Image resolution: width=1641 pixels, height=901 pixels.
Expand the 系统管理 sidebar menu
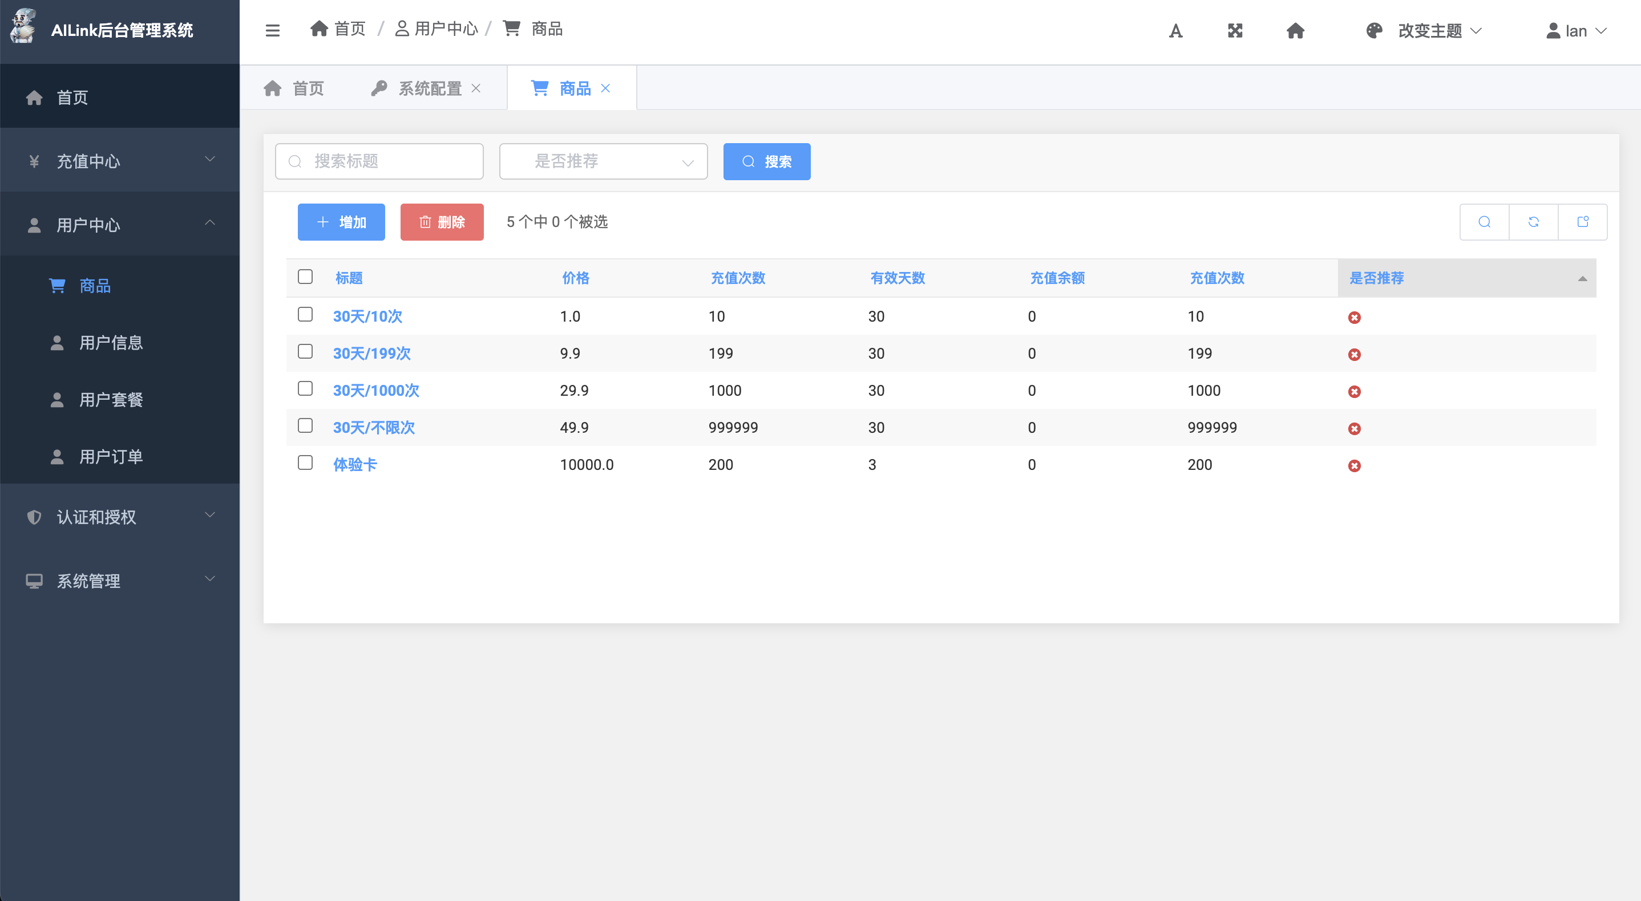(120, 580)
